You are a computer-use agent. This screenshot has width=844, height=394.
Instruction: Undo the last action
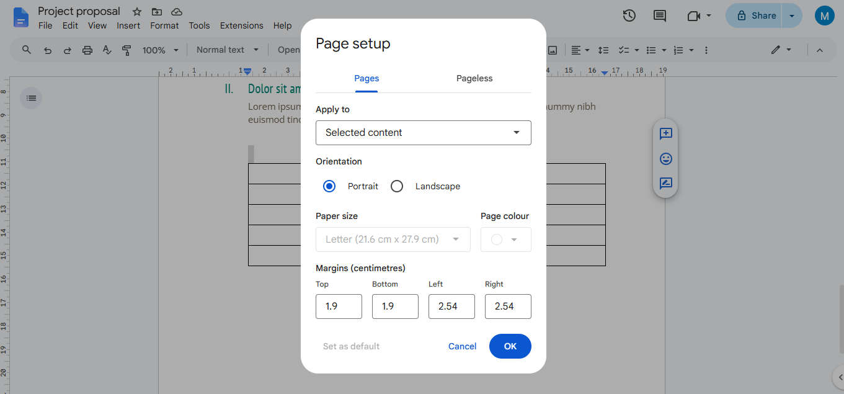tap(48, 50)
